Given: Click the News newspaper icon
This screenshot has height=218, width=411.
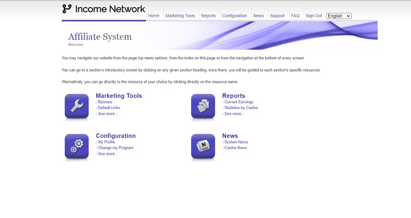Looking at the screenshot, I should (x=203, y=147).
